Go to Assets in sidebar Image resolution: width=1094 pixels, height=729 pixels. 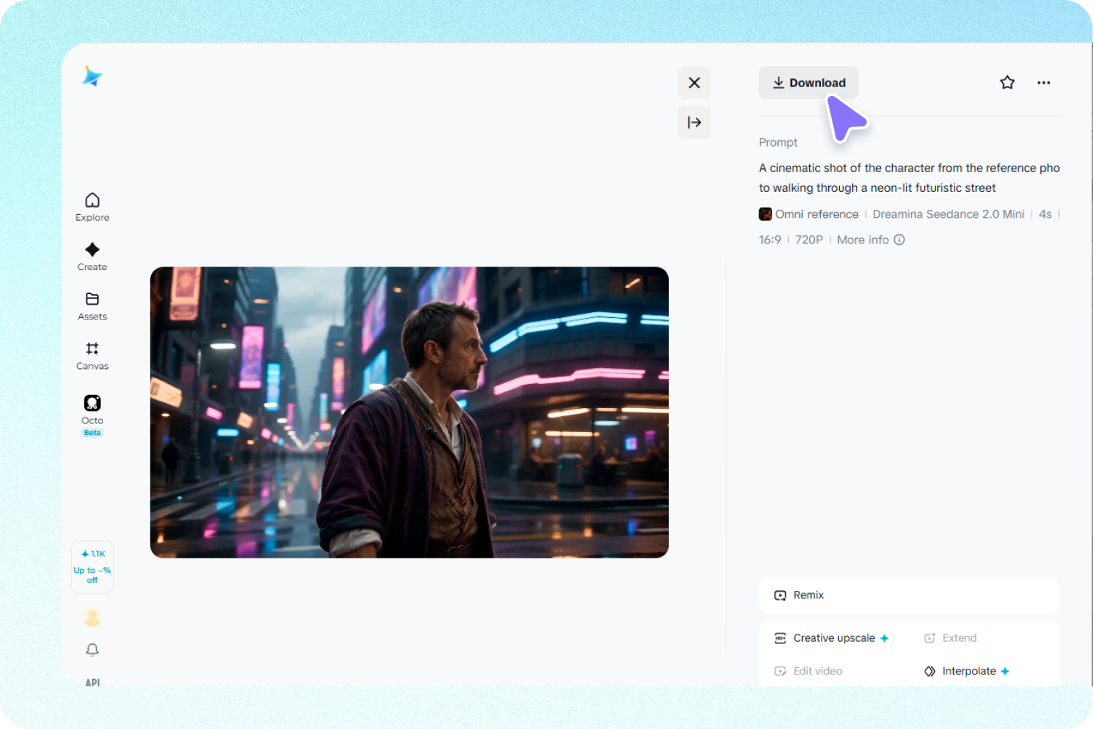click(x=92, y=306)
